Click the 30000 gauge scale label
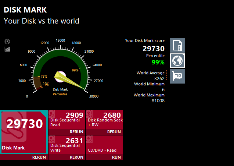This screenshot has height=166, width=234. 94,96
